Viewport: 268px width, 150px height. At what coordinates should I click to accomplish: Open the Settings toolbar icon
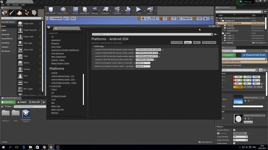point(95,10)
